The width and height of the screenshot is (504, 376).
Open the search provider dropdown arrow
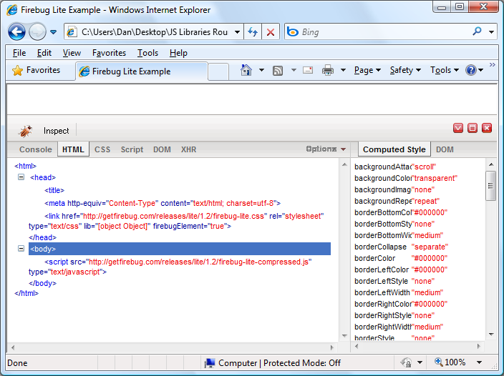(x=491, y=31)
